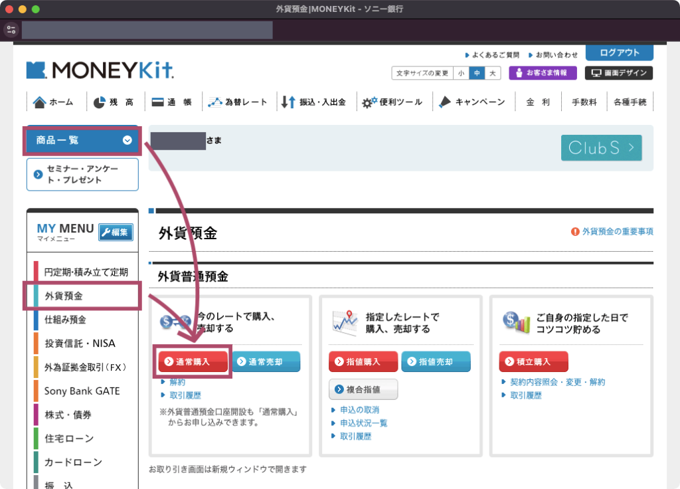Open 手数料 fees page

pyautogui.click(x=584, y=102)
